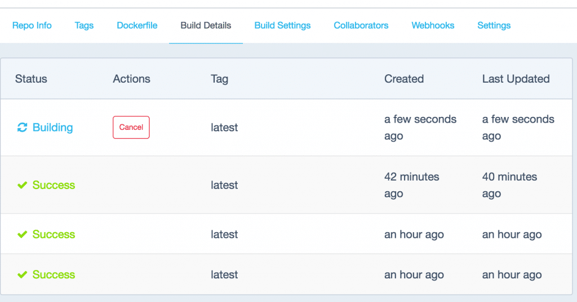This screenshot has height=302, width=577.
Task: Click the Created value '42 minutes ago'
Action: click(x=412, y=185)
